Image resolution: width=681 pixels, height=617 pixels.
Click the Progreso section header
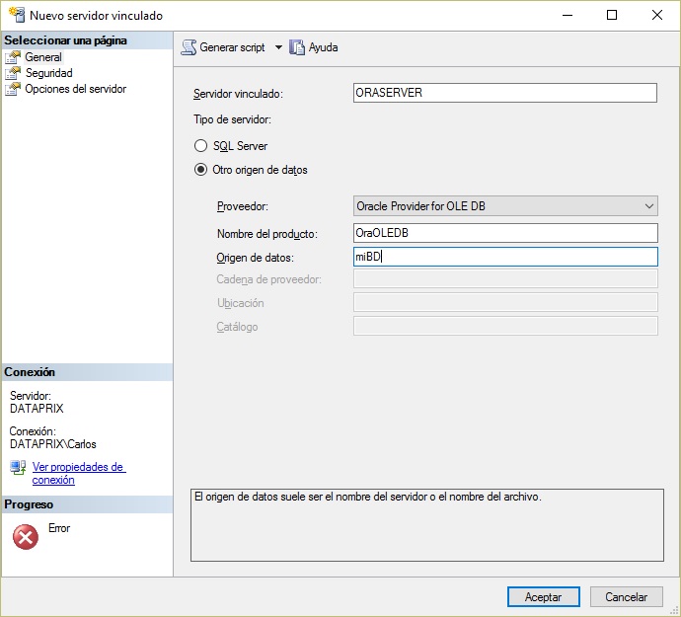pos(87,504)
